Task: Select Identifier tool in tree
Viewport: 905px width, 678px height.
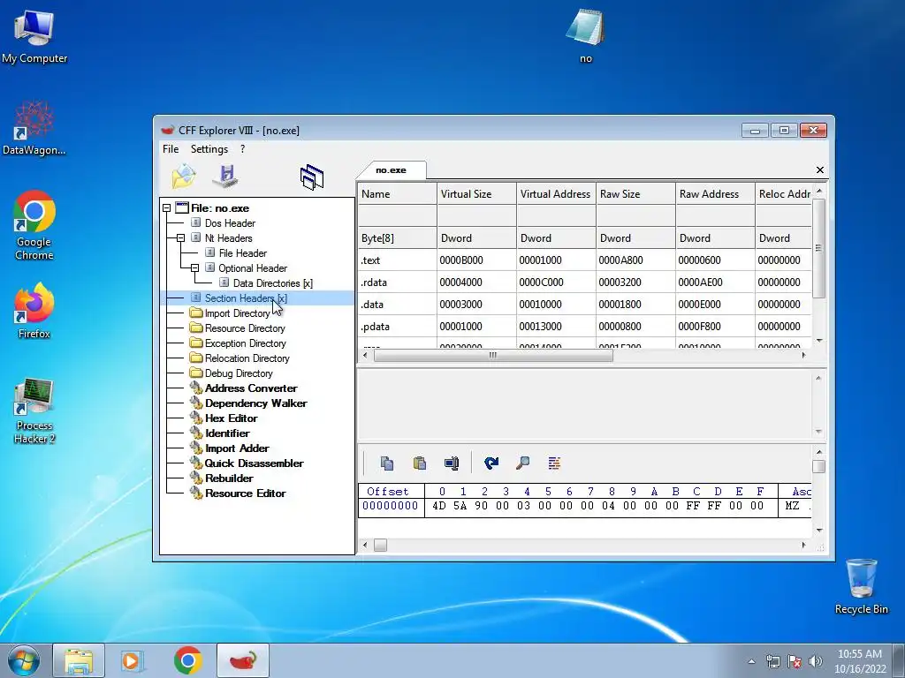Action: coord(227,433)
